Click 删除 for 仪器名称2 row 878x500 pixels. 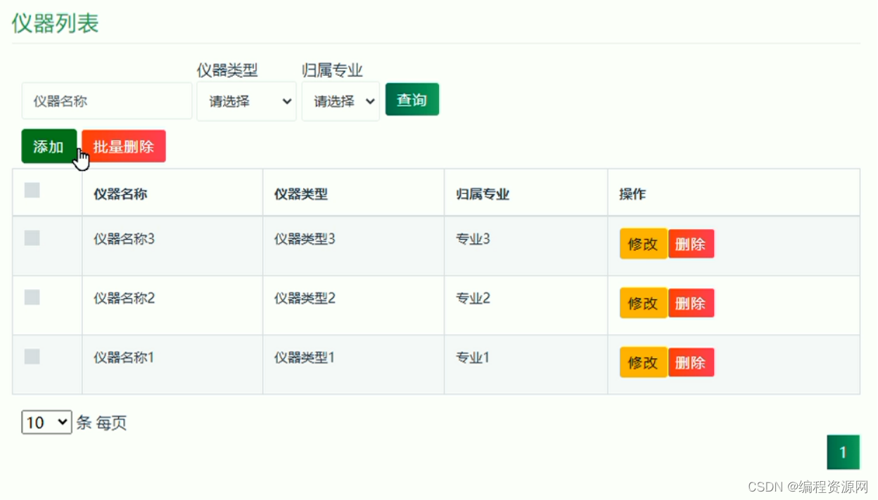coord(691,303)
